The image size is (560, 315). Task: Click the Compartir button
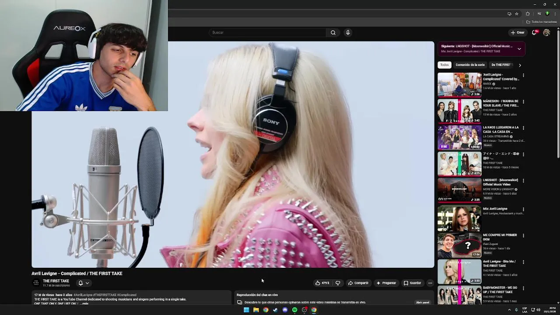358,283
